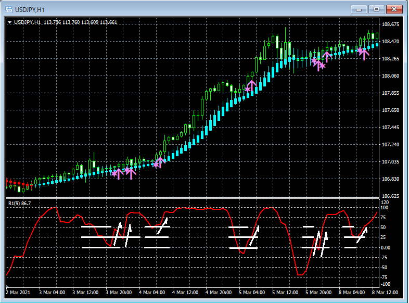
Task: Click the 108.060 price scale label
Action: tap(390, 76)
